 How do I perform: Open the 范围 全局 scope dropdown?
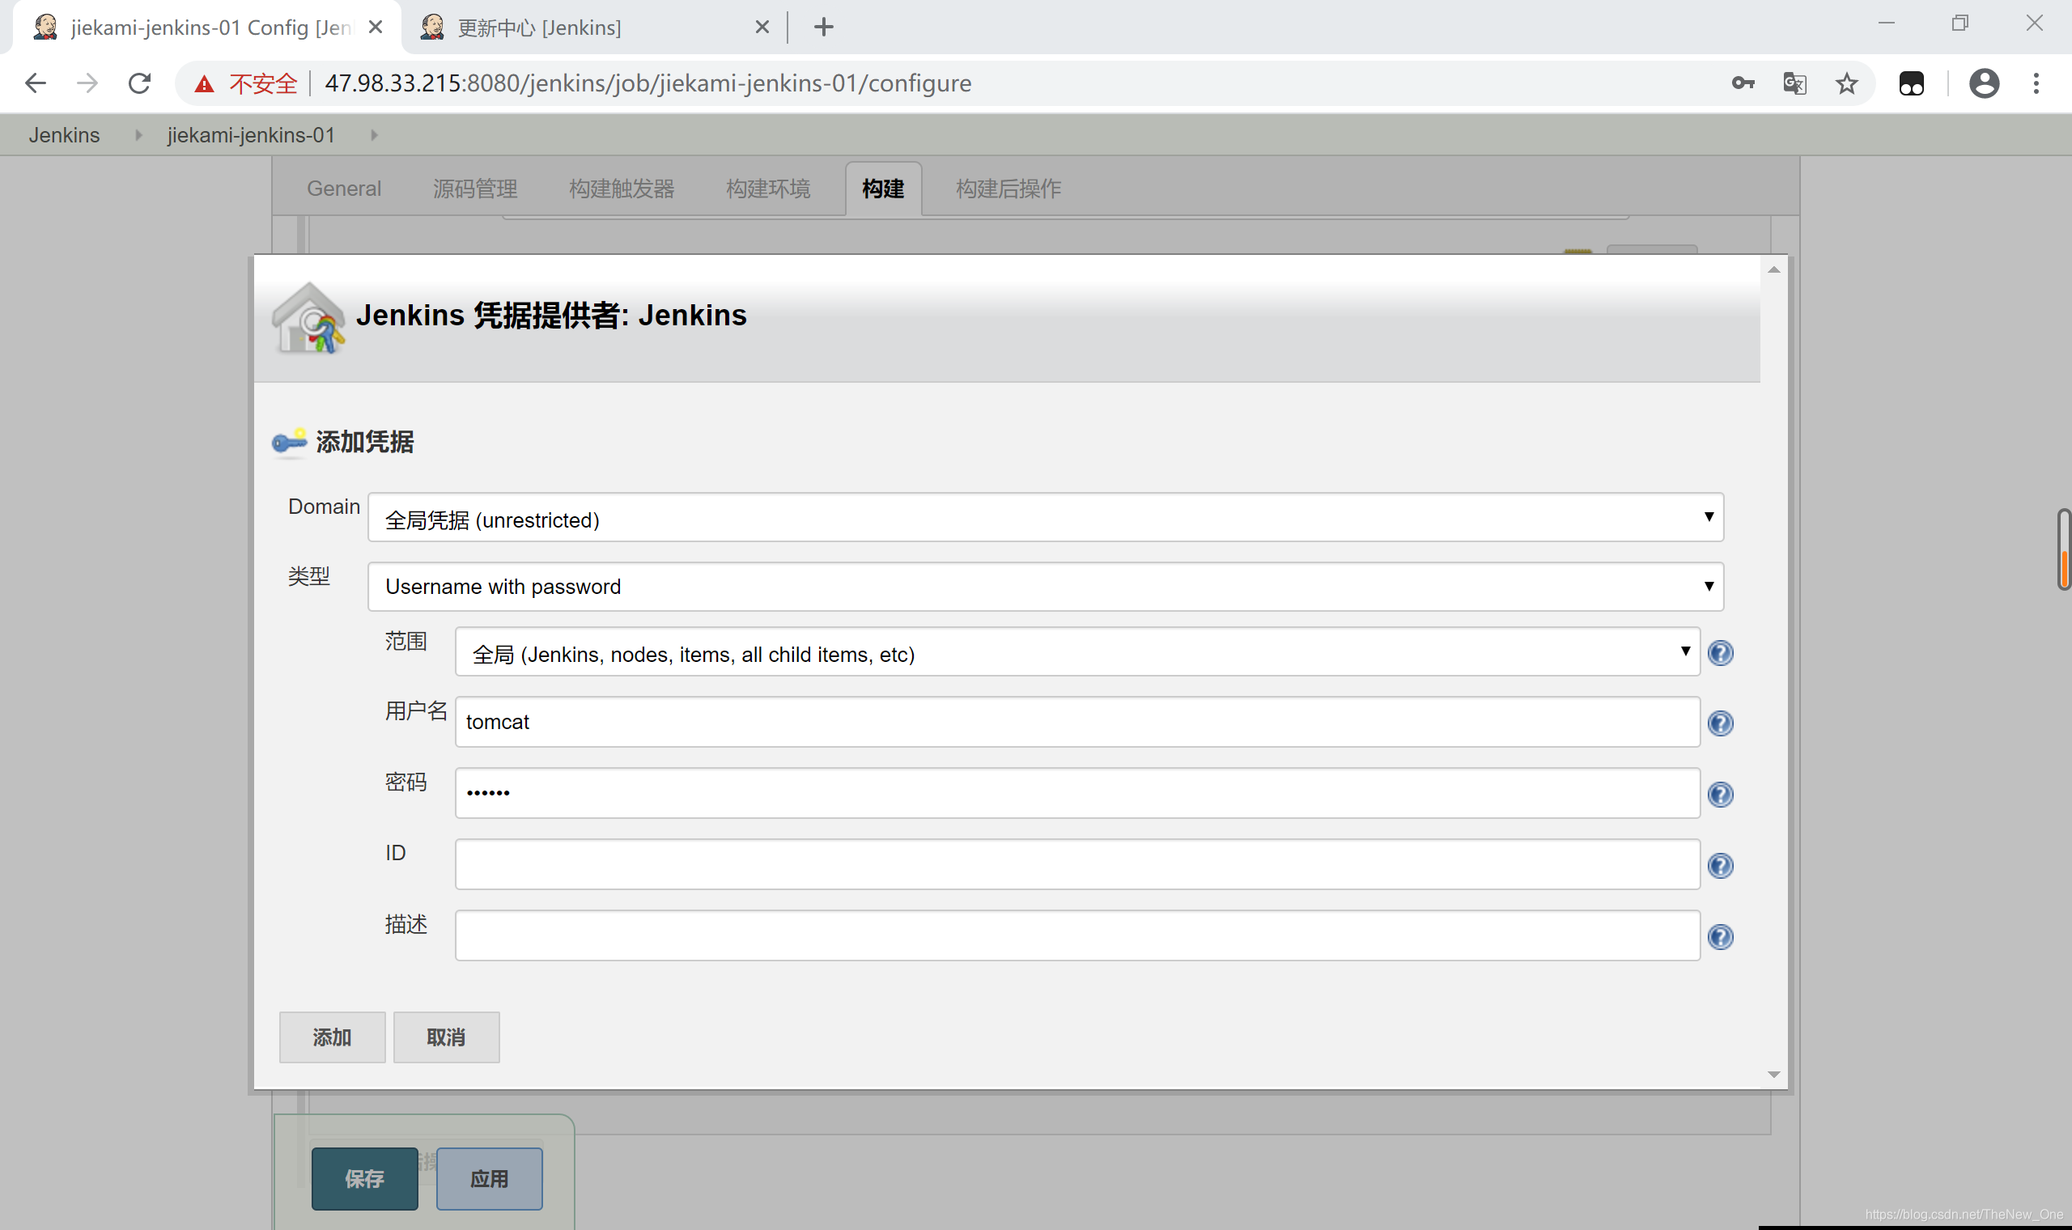click(1077, 652)
